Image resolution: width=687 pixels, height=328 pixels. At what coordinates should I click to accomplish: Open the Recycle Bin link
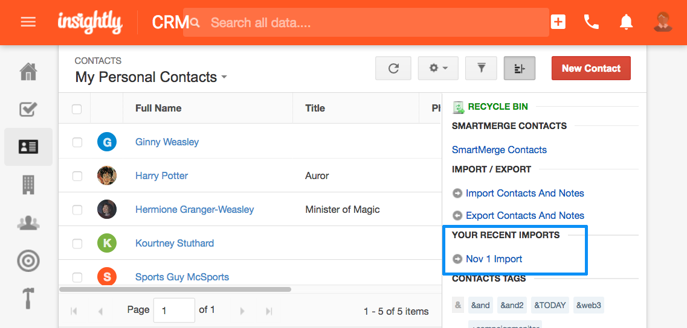click(498, 106)
